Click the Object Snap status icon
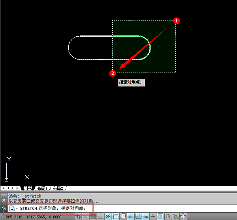Screen dimensions: 237x220 [115, 216]
